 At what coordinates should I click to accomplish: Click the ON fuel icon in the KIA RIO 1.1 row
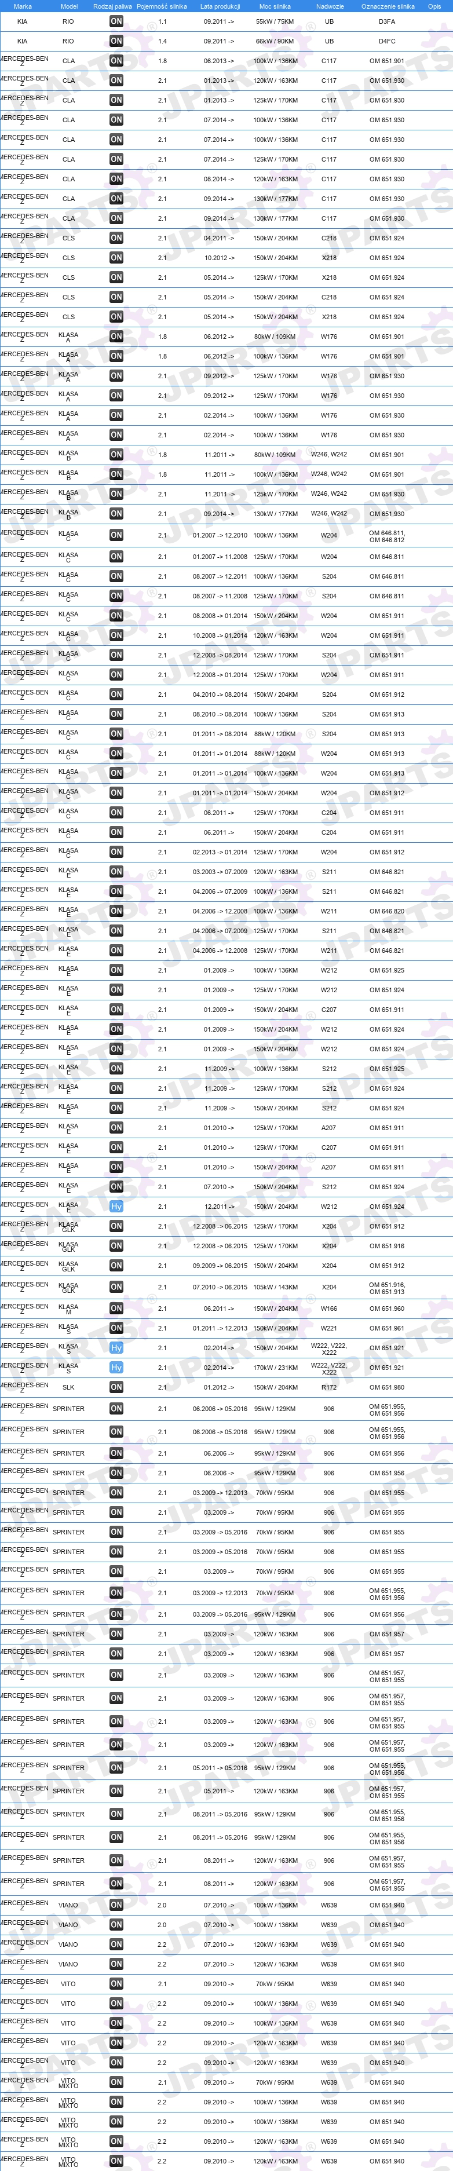[116, 21]
